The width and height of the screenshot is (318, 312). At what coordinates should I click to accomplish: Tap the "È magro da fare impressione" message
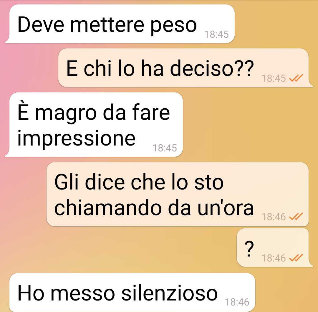point(94,125)
